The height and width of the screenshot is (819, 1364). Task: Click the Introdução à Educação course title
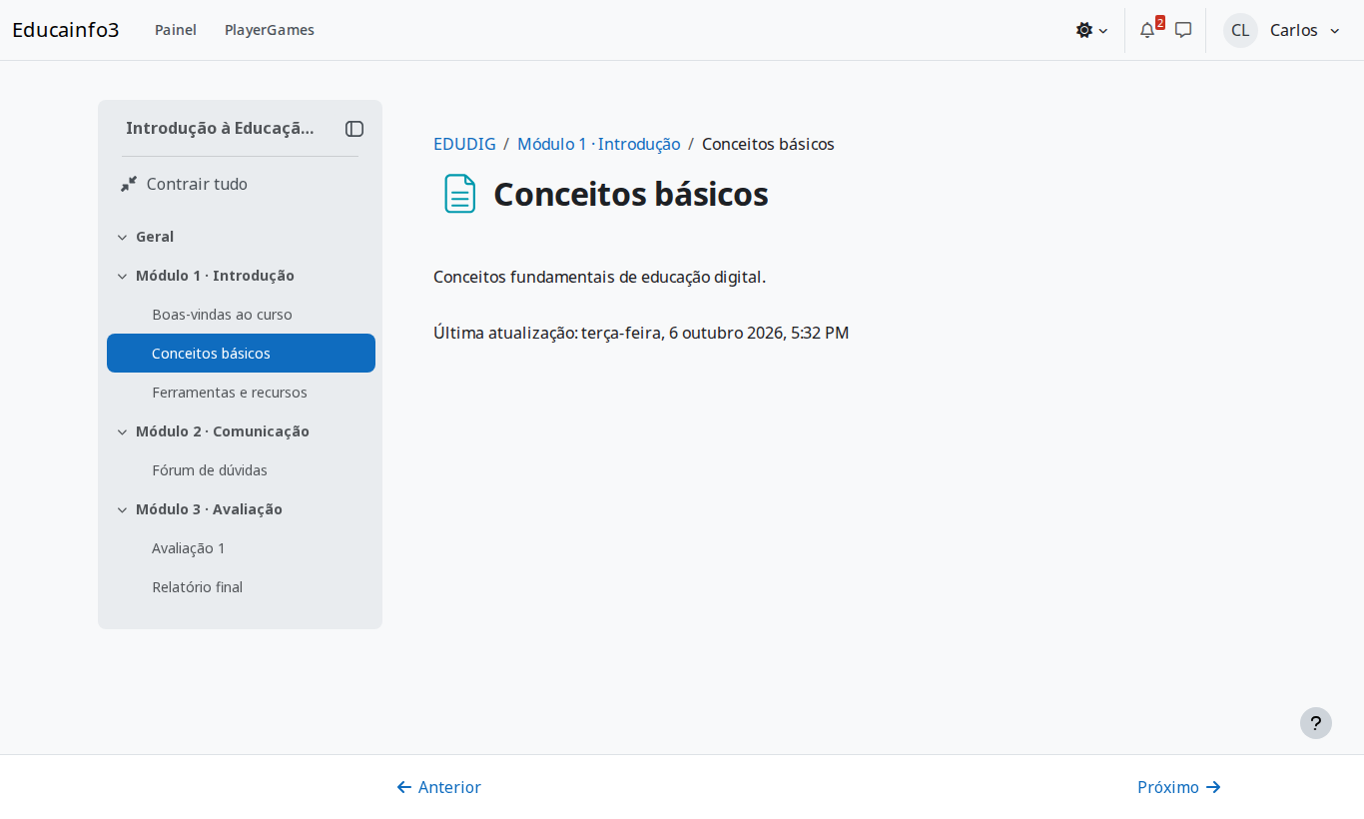click(x=220, y=128)
